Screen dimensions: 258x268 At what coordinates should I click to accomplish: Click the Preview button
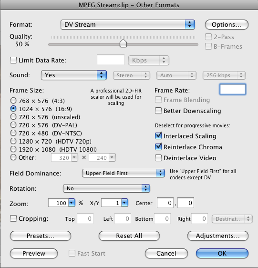click(34, 254)
